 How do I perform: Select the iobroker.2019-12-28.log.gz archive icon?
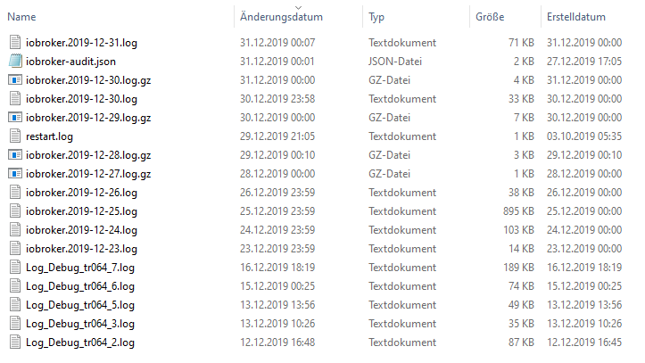[x=15, y=154]
